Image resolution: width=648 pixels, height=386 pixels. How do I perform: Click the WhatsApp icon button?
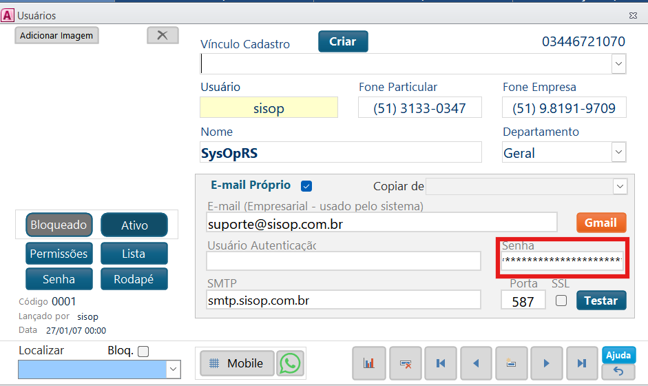pyautogui.click(x=291, y=363)
